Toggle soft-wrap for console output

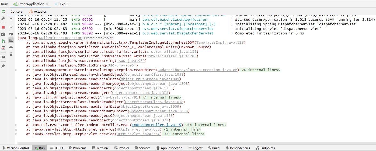tap(11, 33)
